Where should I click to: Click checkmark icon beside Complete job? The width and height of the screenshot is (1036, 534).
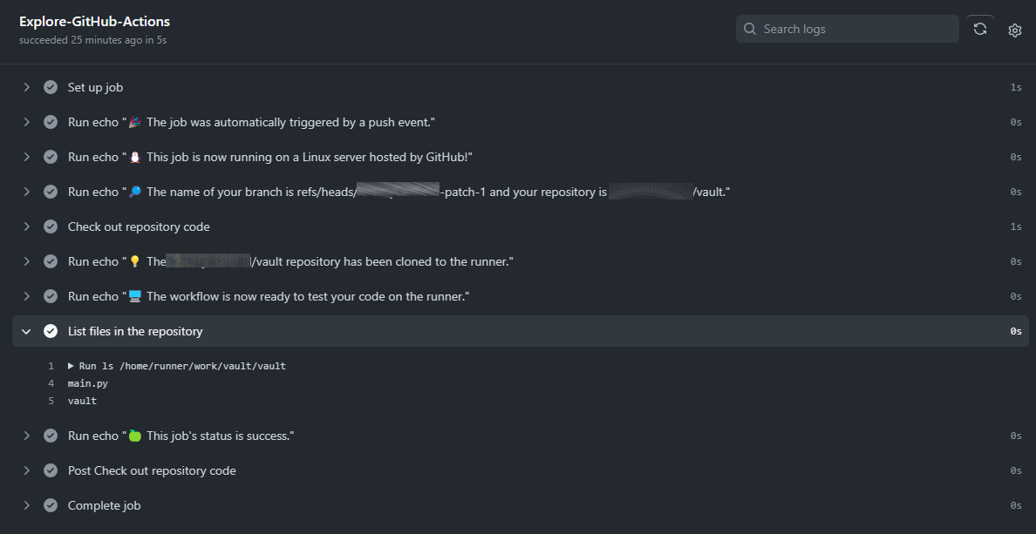pos(51,505)
